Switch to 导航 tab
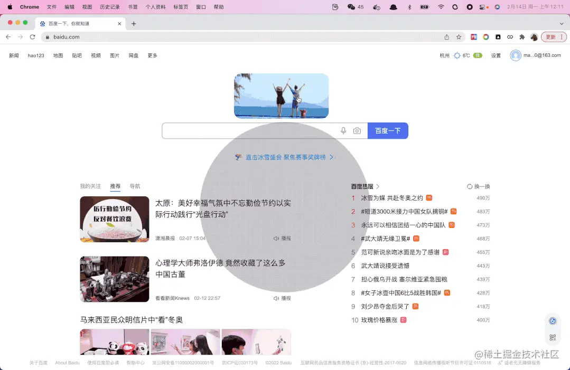 click(135, 186)
